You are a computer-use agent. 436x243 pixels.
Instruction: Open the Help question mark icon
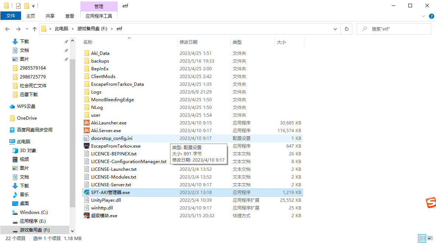tap(432, 16)
